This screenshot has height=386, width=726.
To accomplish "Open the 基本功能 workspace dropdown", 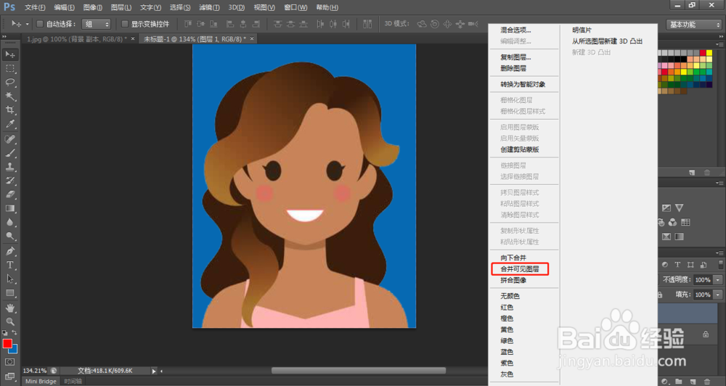I will click(x=695, y=25).
